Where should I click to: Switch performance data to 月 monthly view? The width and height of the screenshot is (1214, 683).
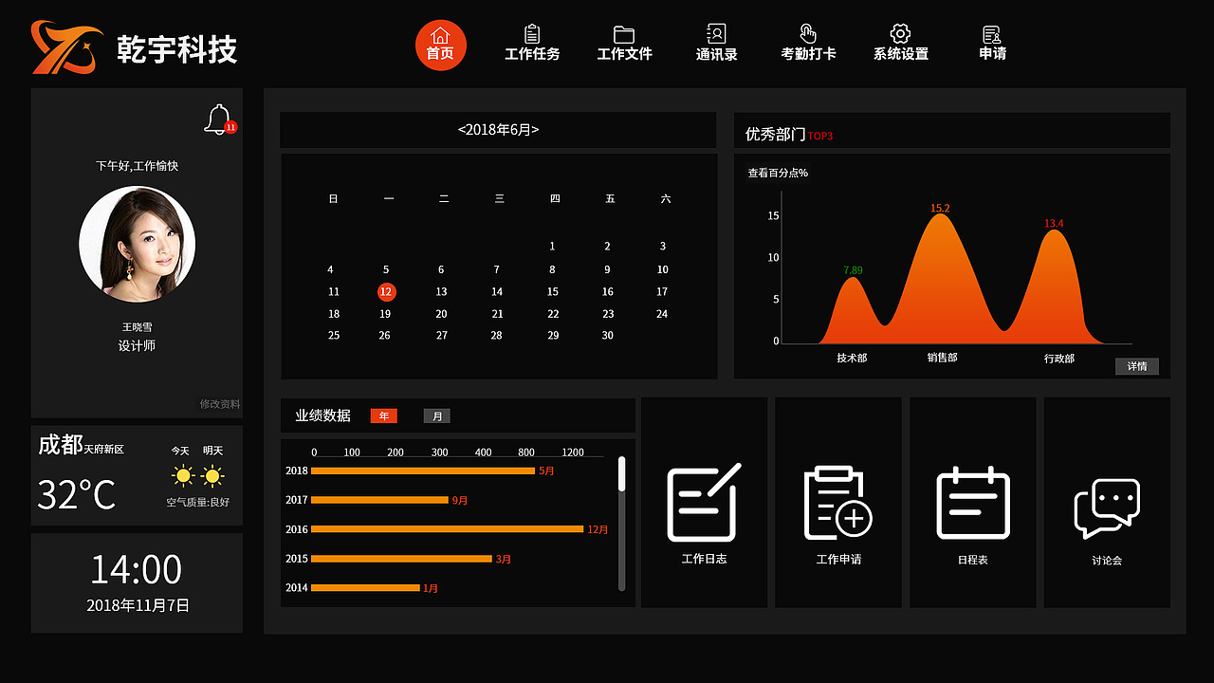click(x=436, y=415)
